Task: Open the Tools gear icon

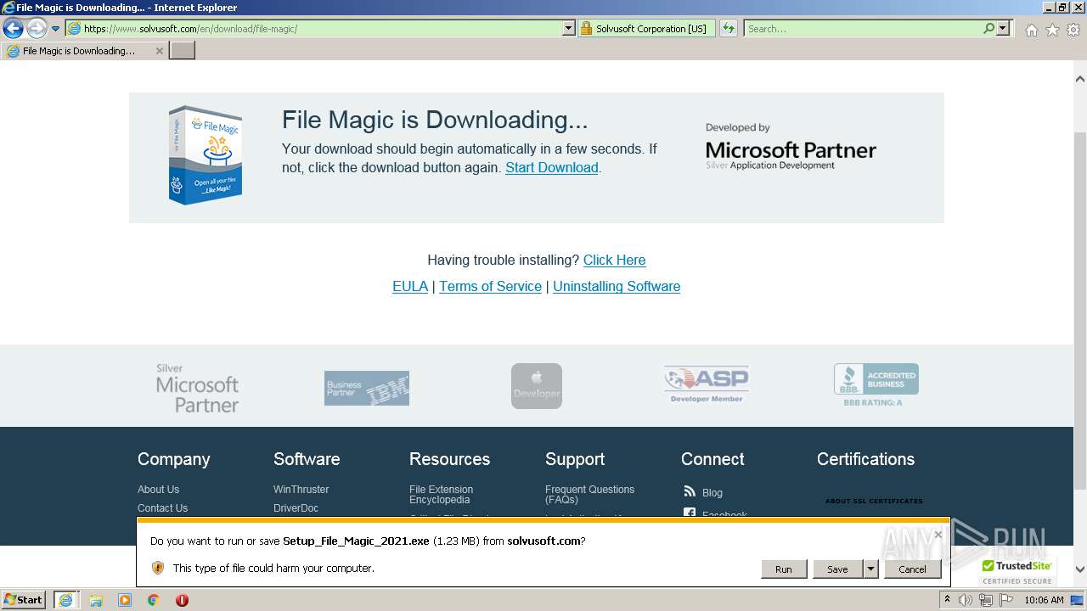Action: [x=1073, y=30]
